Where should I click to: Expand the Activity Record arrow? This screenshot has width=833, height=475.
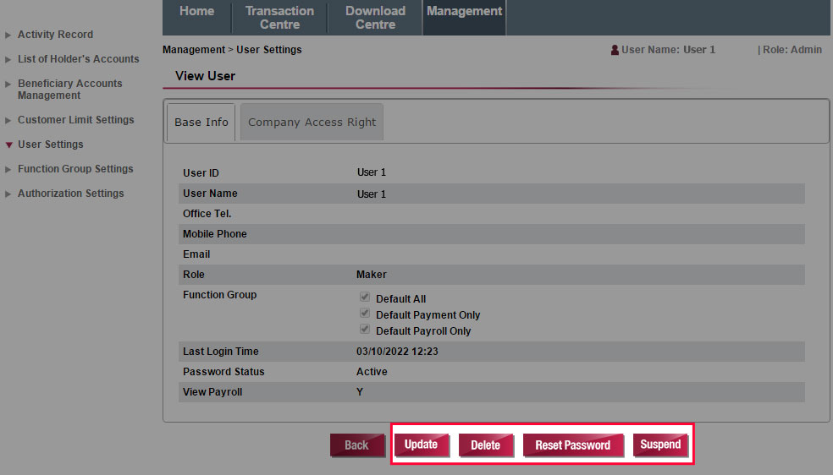point(8,35)
